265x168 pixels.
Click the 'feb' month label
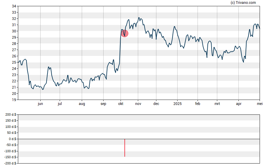click(198, 104)
